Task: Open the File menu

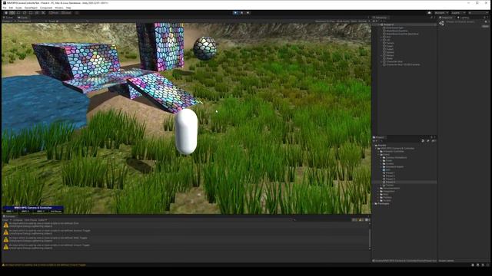Action: pos(5,8)
